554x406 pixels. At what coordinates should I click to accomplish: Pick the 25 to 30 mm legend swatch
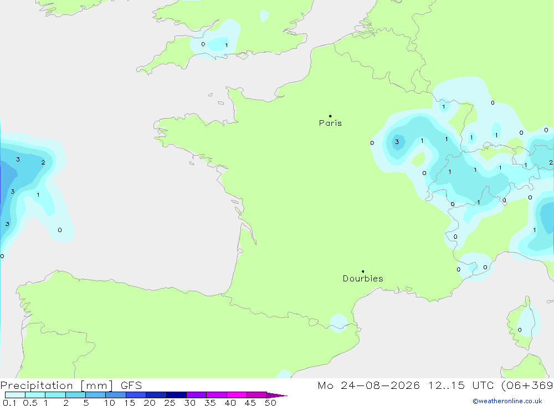[176, 395]
